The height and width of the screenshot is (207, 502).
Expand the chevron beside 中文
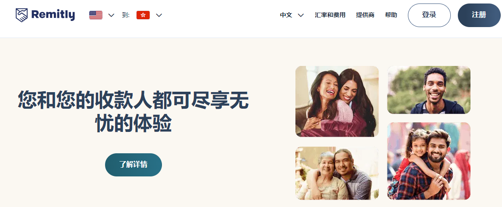click(x=301, y=15)
